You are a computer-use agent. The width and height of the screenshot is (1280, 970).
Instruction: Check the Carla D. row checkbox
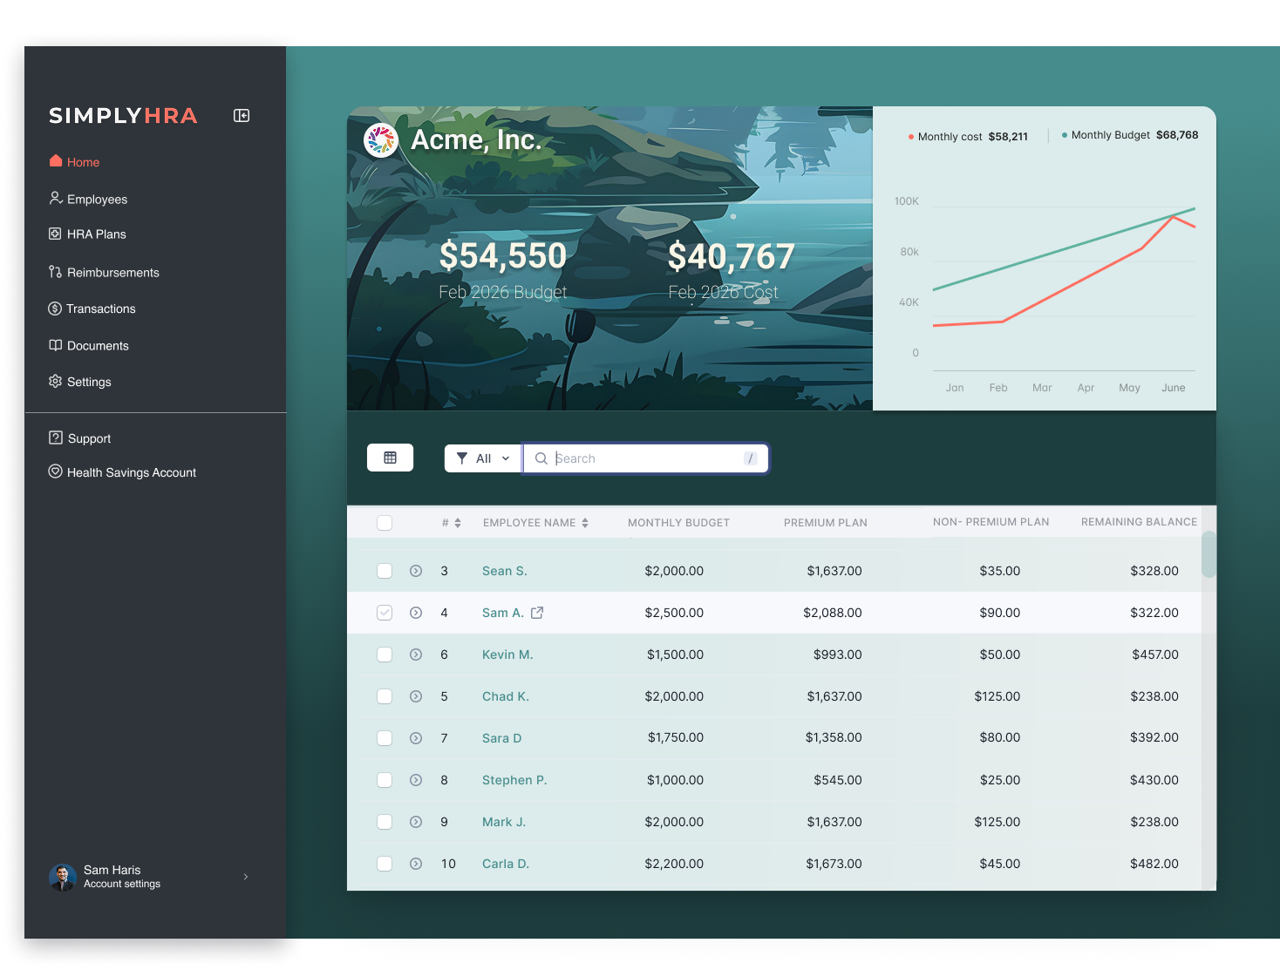coord(385,864)
